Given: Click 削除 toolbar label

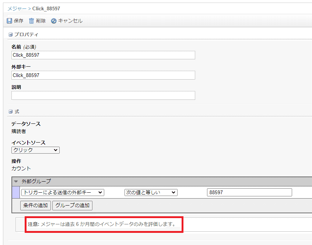Looking at the screenshot, I should click(x=41, y=21).
